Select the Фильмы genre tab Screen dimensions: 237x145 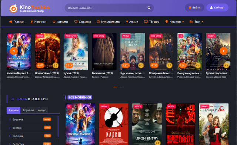[13, 110]
